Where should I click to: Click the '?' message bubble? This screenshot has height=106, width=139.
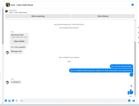[131, 75]
